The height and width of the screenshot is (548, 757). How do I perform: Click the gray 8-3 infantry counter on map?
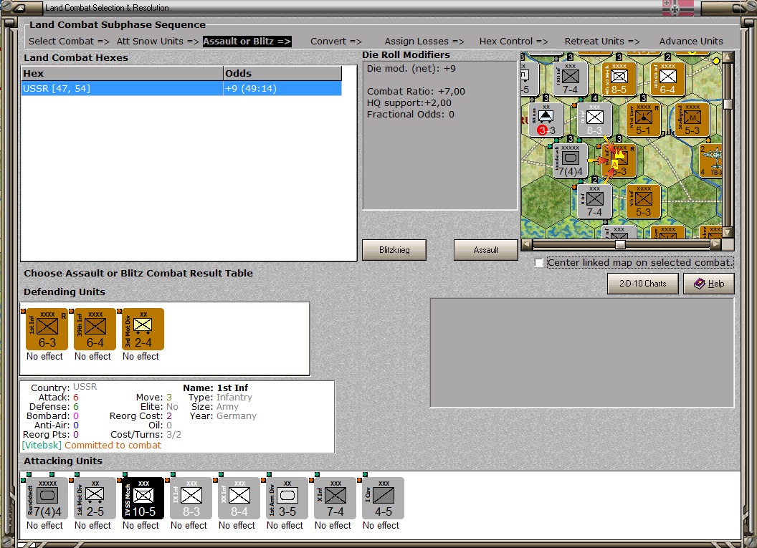pos(594,120)
